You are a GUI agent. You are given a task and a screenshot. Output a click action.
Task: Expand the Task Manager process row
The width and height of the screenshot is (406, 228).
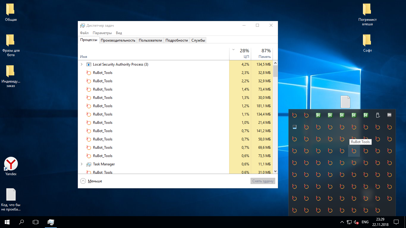pyautogui.click(x=82, y=164)
